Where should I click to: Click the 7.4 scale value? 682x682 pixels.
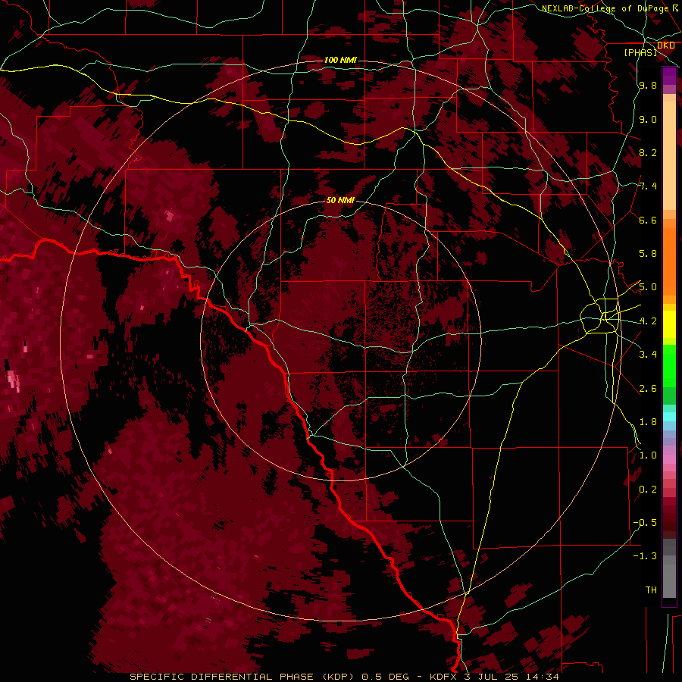coord(648,186)
